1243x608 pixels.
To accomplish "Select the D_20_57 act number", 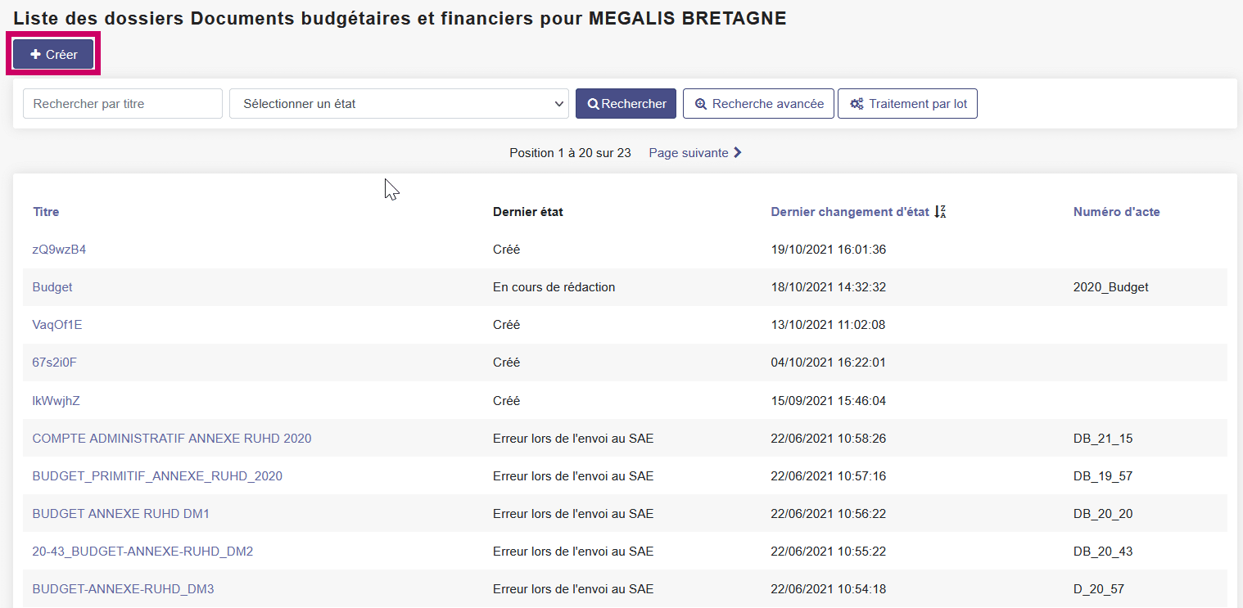I will point(1099,589).
